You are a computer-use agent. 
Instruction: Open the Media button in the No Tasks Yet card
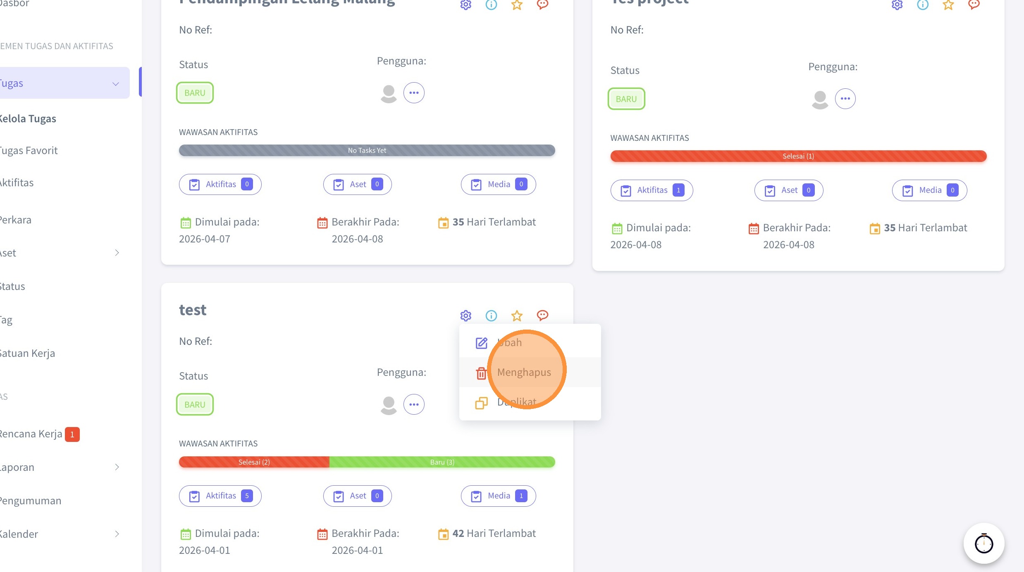(499, 184)
